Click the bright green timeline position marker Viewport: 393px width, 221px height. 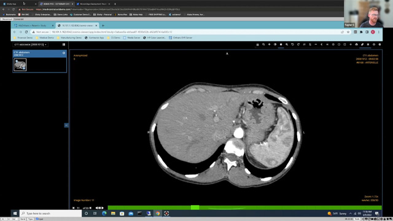[x=195, y=207]
